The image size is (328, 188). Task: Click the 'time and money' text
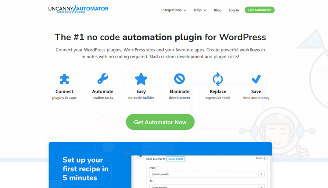[x=256, y=97]
